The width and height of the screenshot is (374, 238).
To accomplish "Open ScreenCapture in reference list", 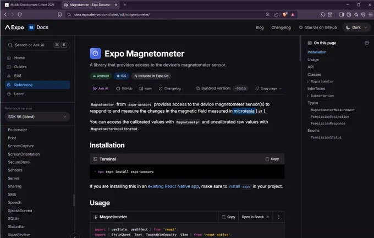I will point(21,146).
